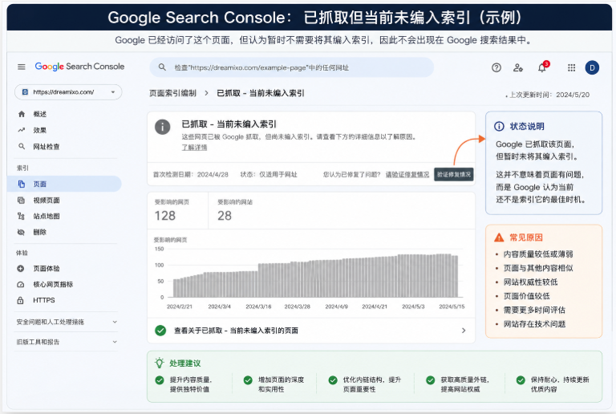Click the URL inspection search field

pos(291,67)
